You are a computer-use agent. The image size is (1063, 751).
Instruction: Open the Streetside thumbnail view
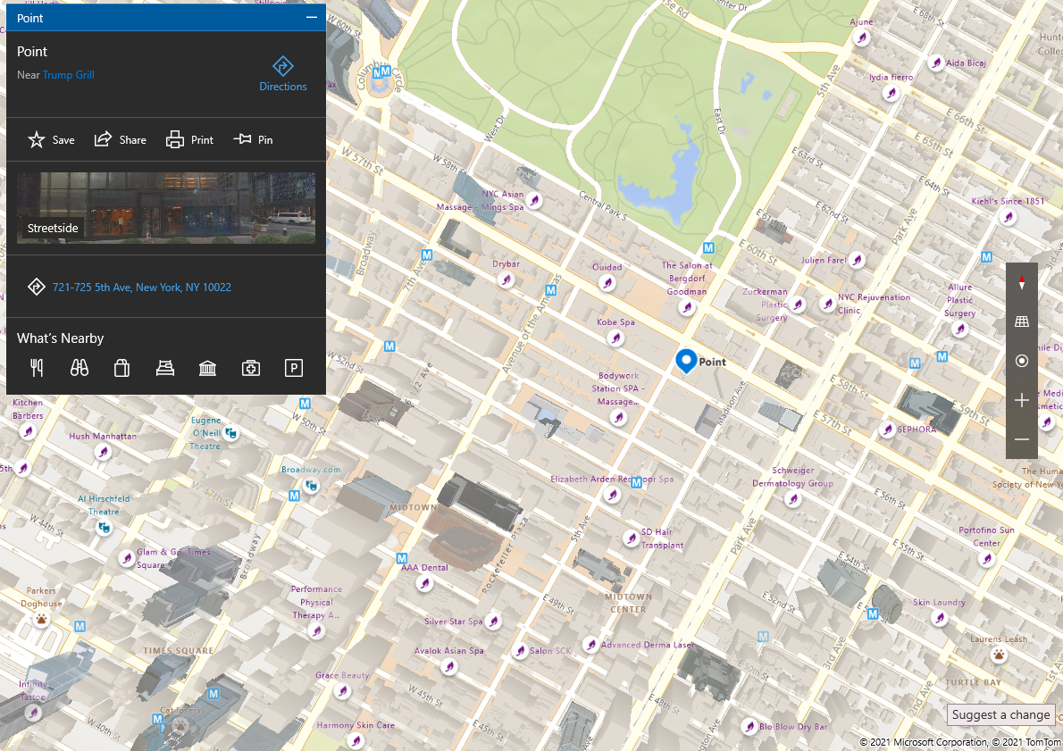click(x=166, y=207)
